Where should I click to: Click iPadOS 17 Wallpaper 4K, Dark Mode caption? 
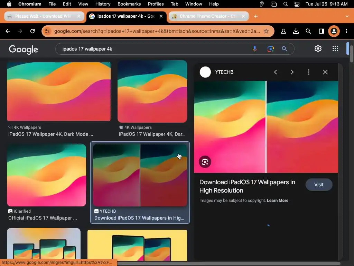click(x=50, y=134)
